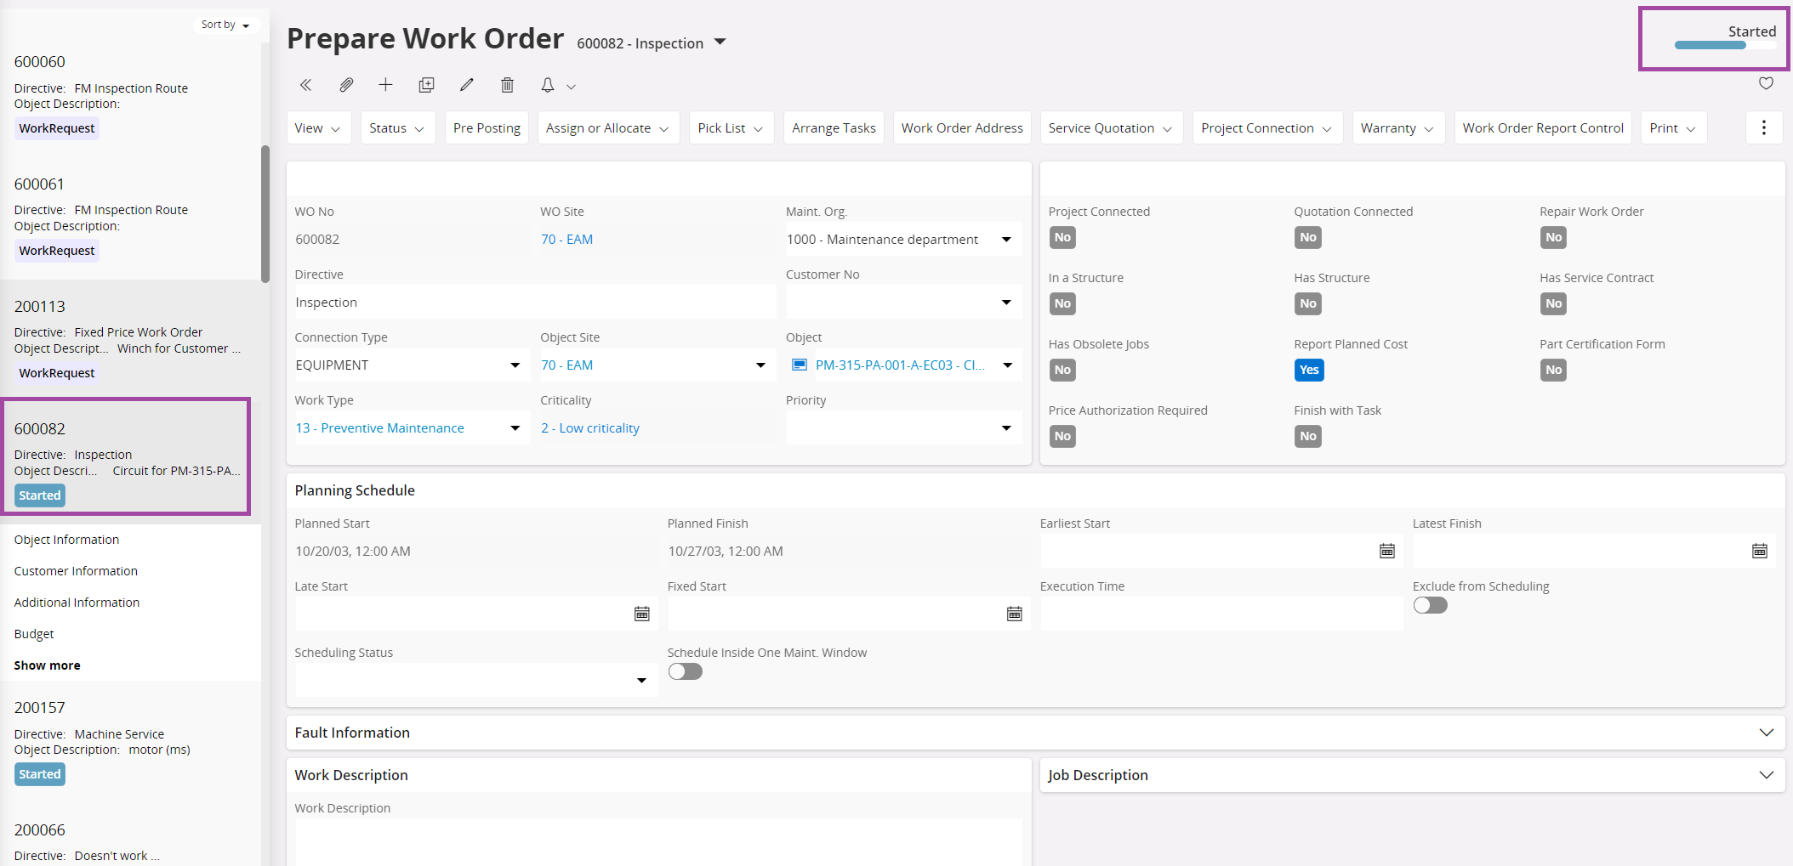The width and height of the screenshot is (1793, 866).
Task: Open the Sort by dropdown
Action: tap(225, 25)
